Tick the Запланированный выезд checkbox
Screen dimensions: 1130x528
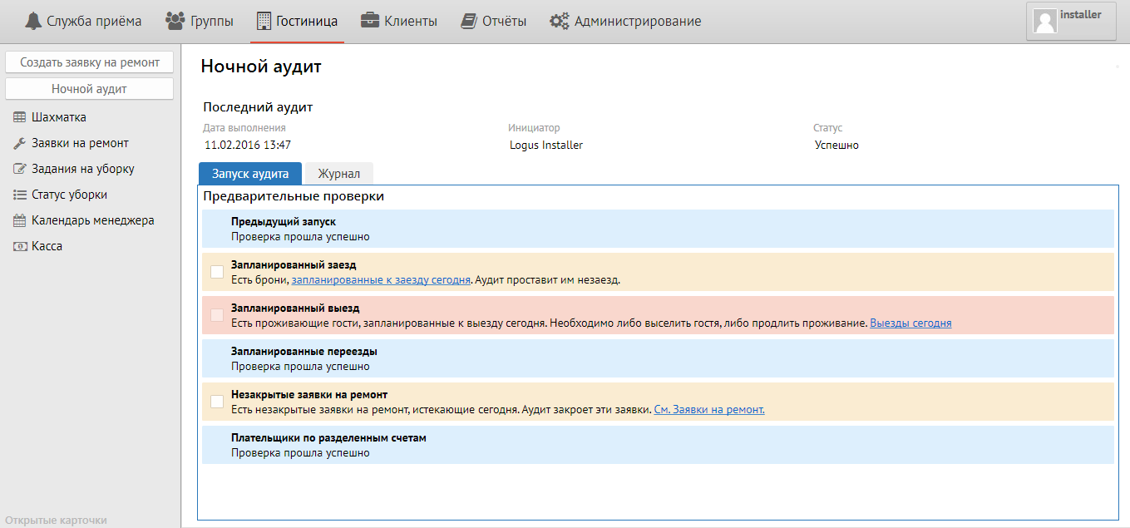pyautogui.click(x=217, y=315)
